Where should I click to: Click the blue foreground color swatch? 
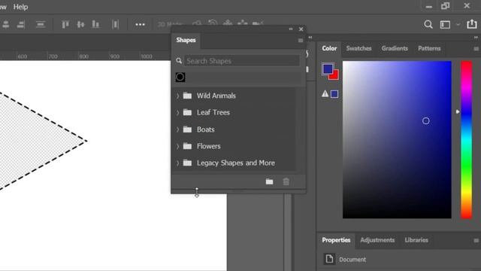328,69
